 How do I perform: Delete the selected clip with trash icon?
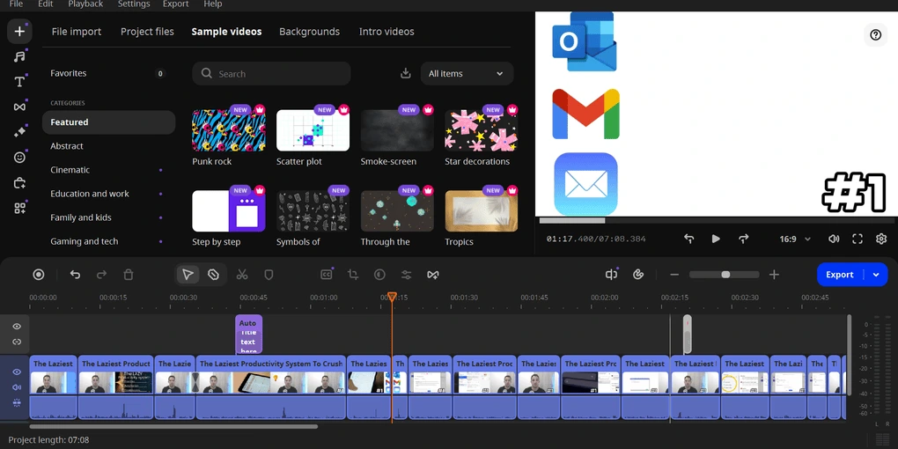point(129,275)
